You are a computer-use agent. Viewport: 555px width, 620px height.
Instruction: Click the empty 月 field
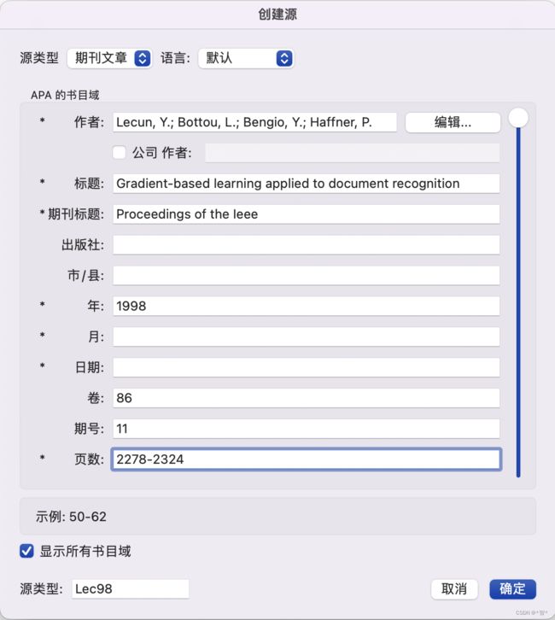[x=307, y=336]
